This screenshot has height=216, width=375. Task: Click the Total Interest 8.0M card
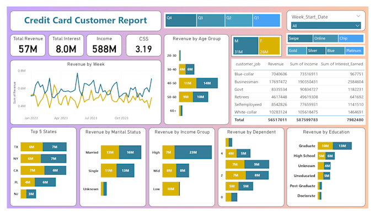coord(66,45)
